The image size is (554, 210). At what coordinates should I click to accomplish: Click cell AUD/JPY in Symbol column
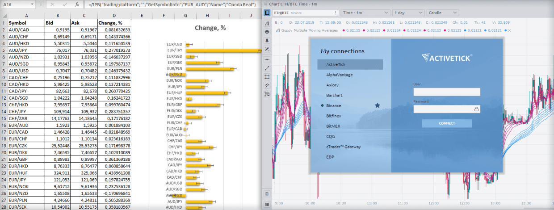point(26,50)
